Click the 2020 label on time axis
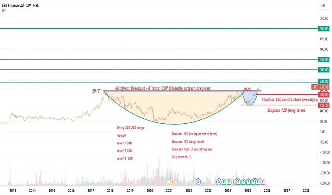Image resolution: width=332 pixels, height=195 pixels. 150,191
